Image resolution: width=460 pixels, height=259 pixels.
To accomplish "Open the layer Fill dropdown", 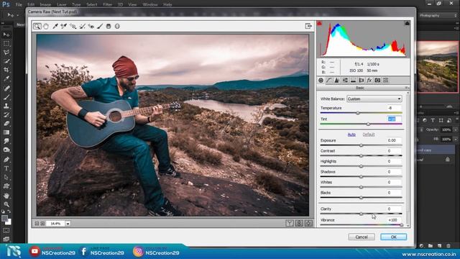I will point(456,139).
